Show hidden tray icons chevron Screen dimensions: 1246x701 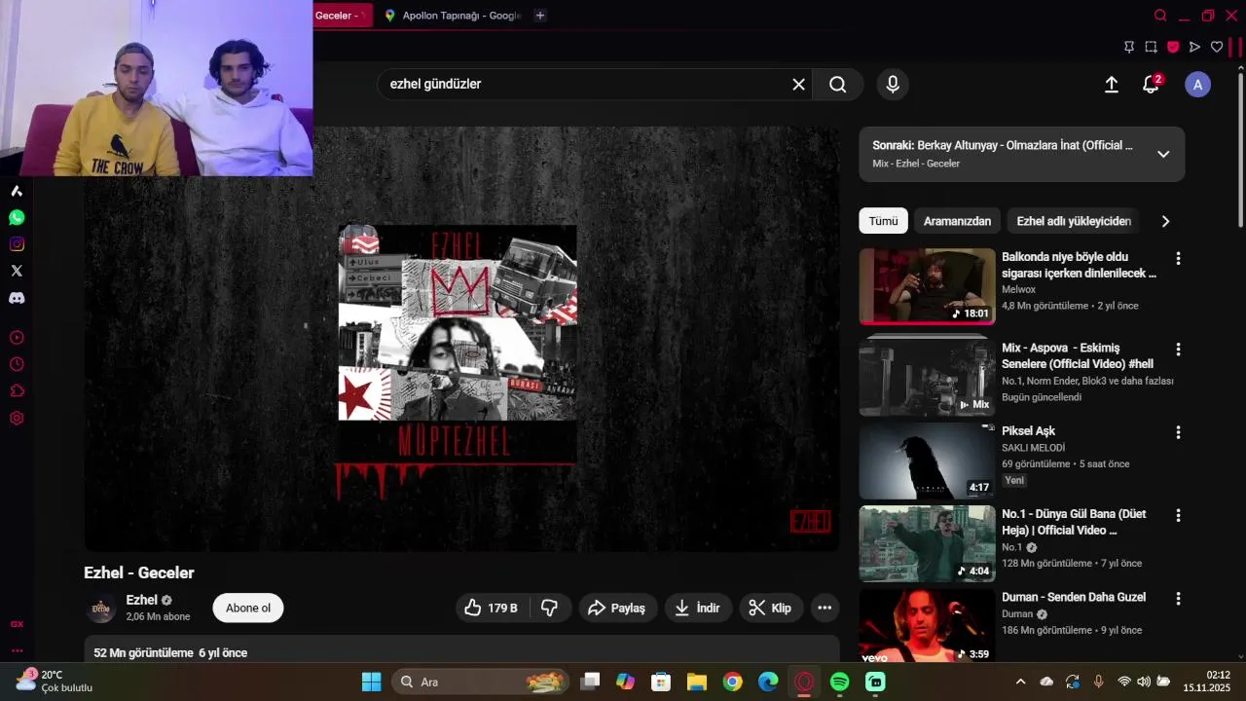point(1020,682)
